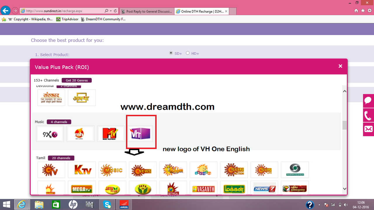Open the TripAdvisor bookmark
Image resolution: width=374 pixels, height=210 pixels.
tap(67, 19)
